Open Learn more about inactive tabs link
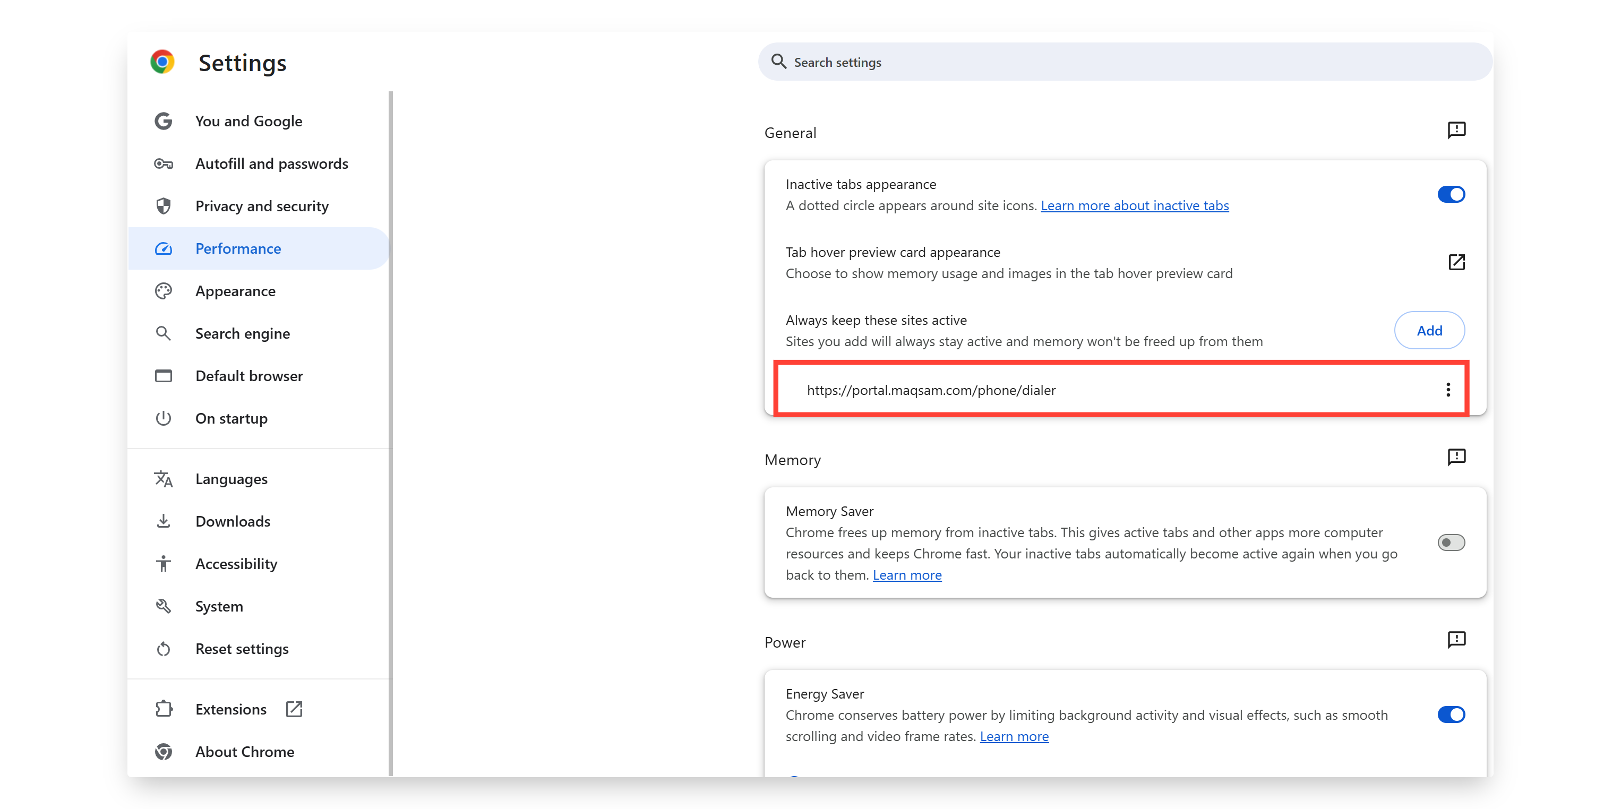1621x809 pixels. (x=1135, y=206)
